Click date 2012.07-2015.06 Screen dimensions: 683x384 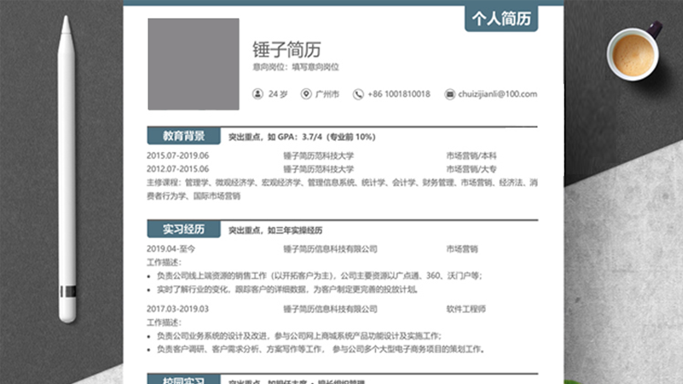tap(178, 169)
